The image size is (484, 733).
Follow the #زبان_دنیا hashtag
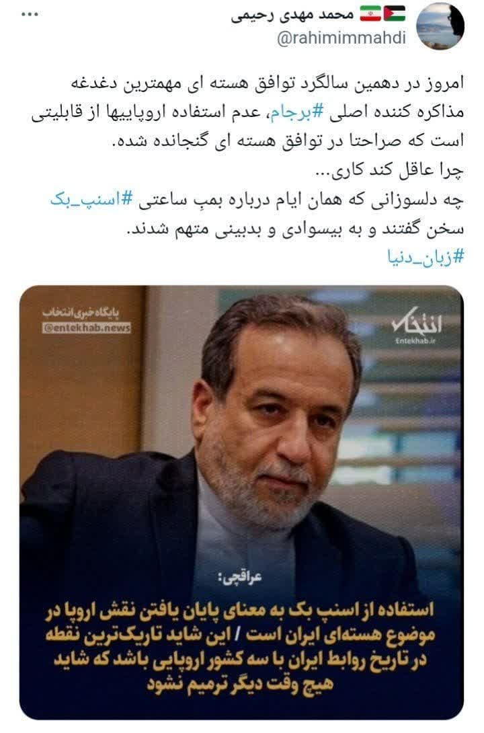pos(426,257)
